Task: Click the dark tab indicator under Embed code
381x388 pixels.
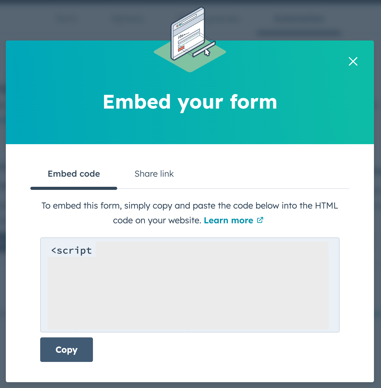Action: [74, 188]
